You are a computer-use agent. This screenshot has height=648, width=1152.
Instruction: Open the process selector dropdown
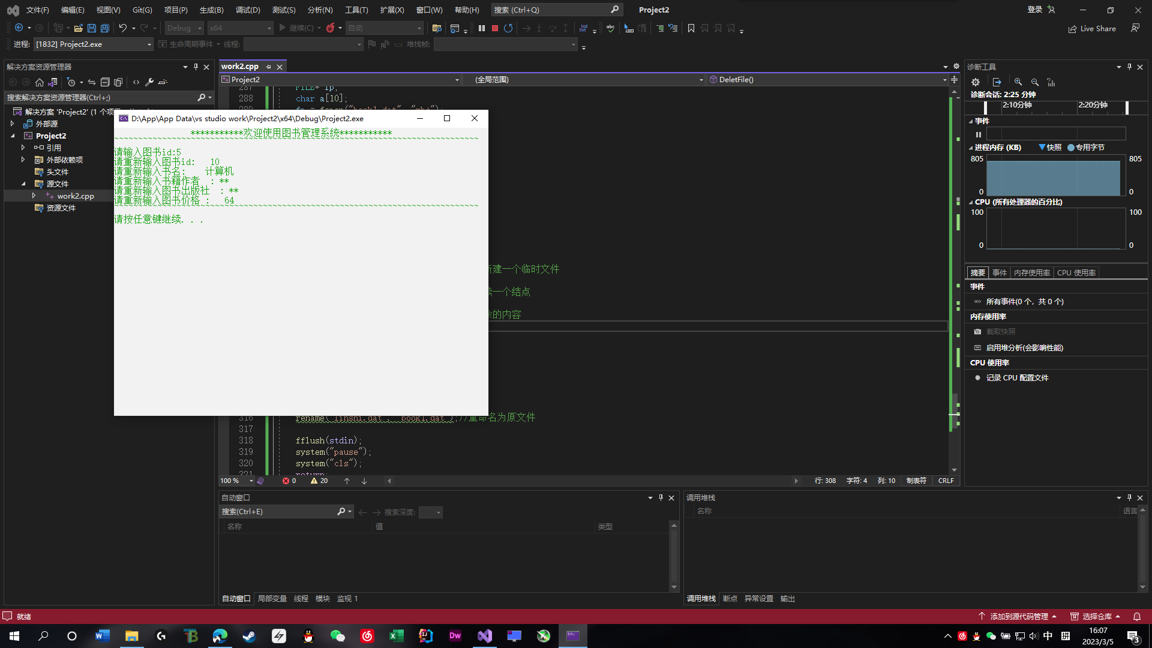tap(149, 44)
